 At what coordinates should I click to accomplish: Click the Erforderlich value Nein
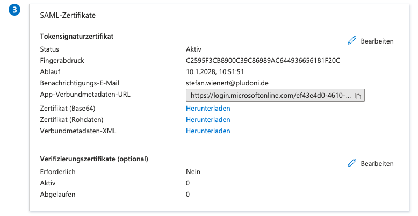click(x=193, y=171)
